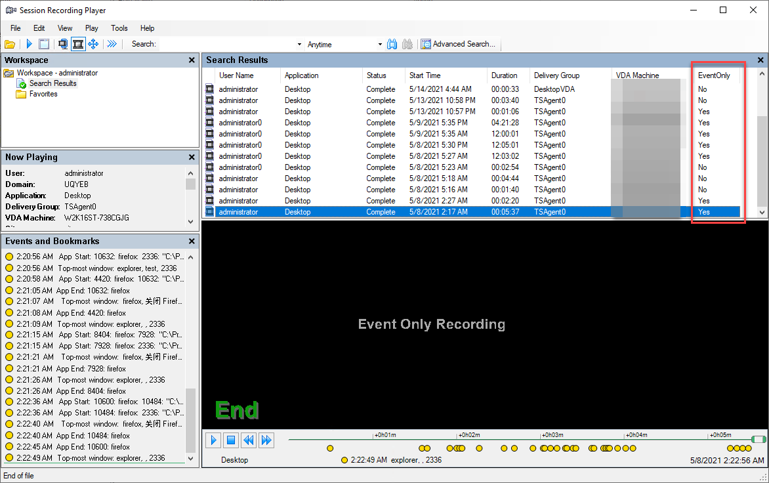Expand the Anytime time-range dropdown

[379, 44]
